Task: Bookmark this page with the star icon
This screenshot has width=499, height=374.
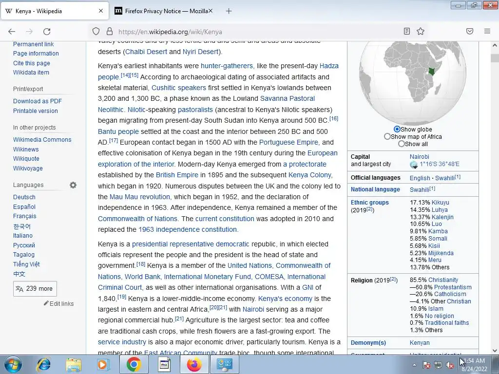Action: click(421, 31)
